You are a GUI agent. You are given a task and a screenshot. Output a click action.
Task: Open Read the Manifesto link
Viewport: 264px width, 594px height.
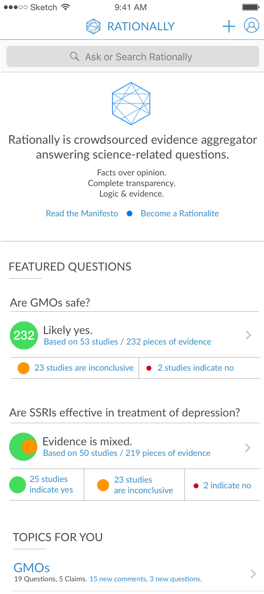(82, 214)
